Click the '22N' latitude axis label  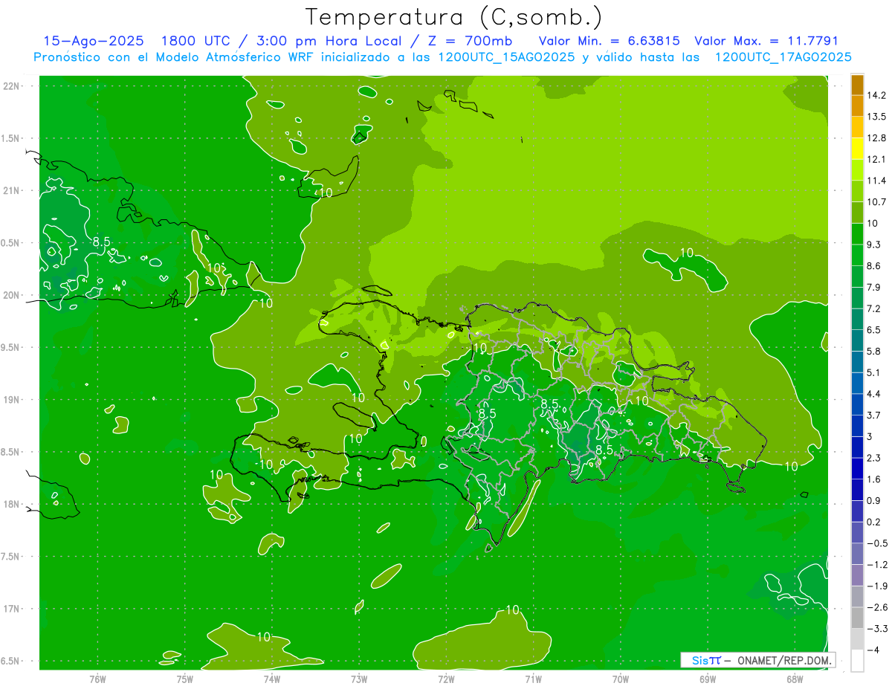coord(12,86)
